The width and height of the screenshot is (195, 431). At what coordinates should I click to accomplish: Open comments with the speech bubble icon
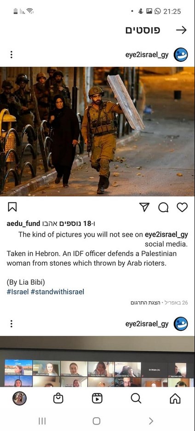coord(163,207)
